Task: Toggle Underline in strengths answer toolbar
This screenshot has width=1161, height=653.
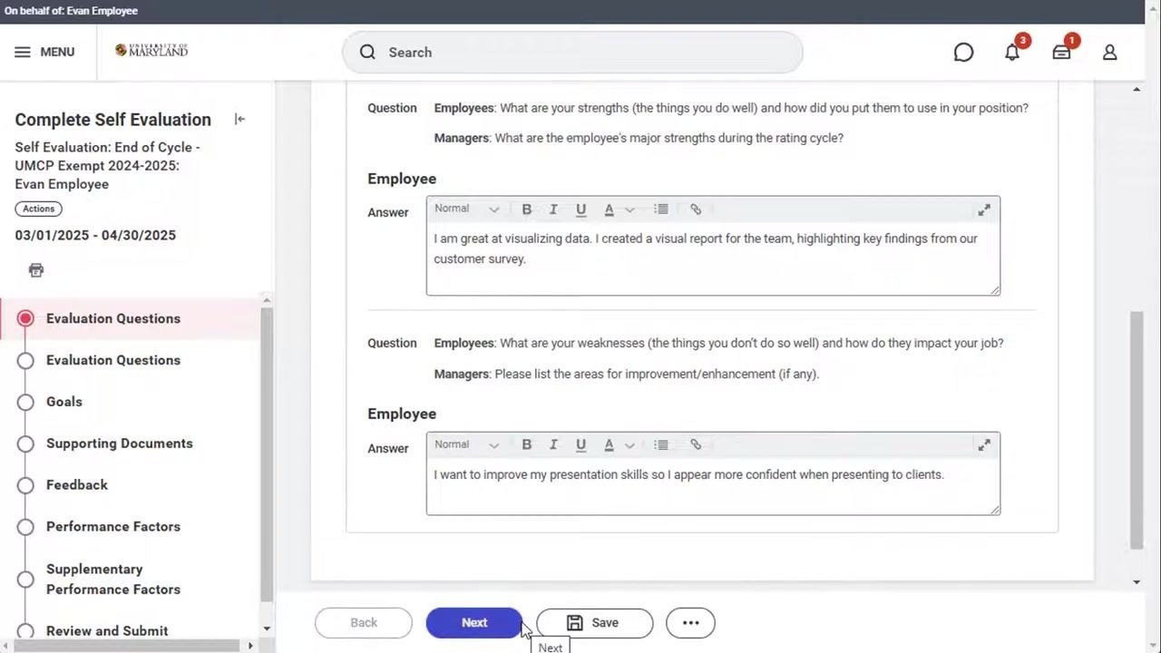Action: point(580,210)
